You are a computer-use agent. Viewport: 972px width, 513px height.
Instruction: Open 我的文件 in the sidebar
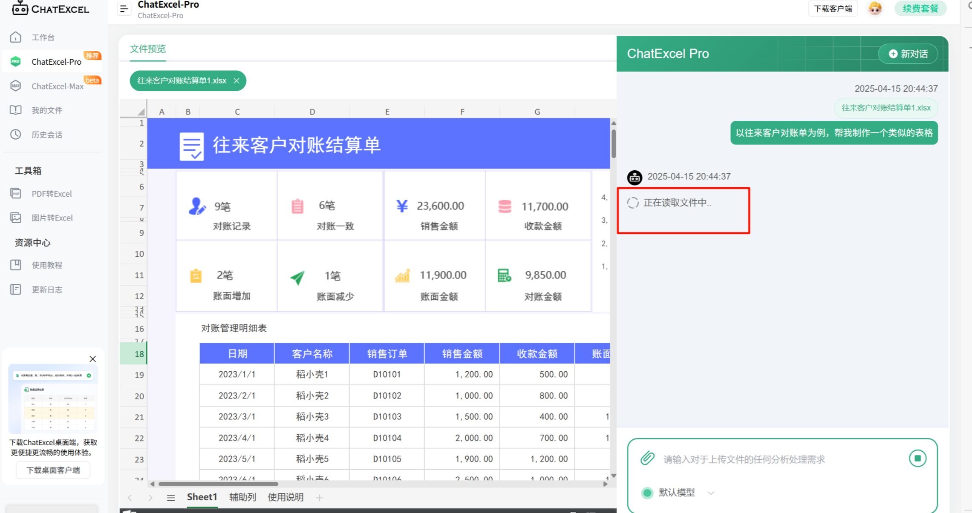[46, 110]
